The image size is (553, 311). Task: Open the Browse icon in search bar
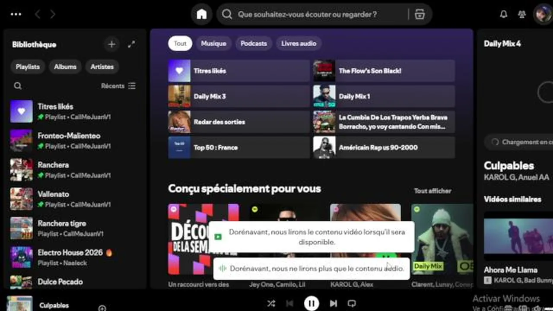tap(420, 14)
